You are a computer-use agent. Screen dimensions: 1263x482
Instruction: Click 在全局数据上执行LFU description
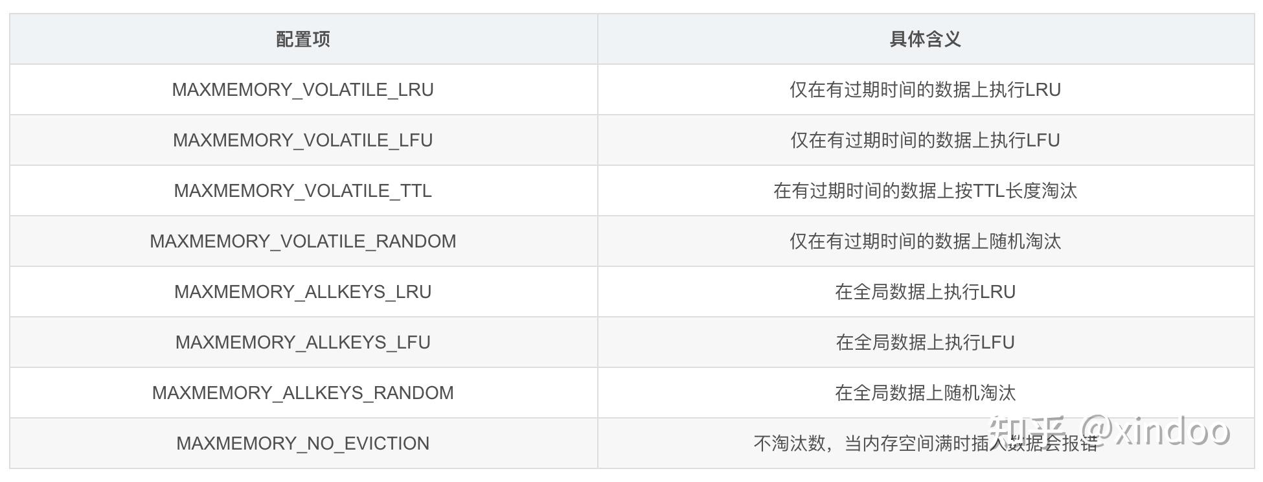click(925, 342)
